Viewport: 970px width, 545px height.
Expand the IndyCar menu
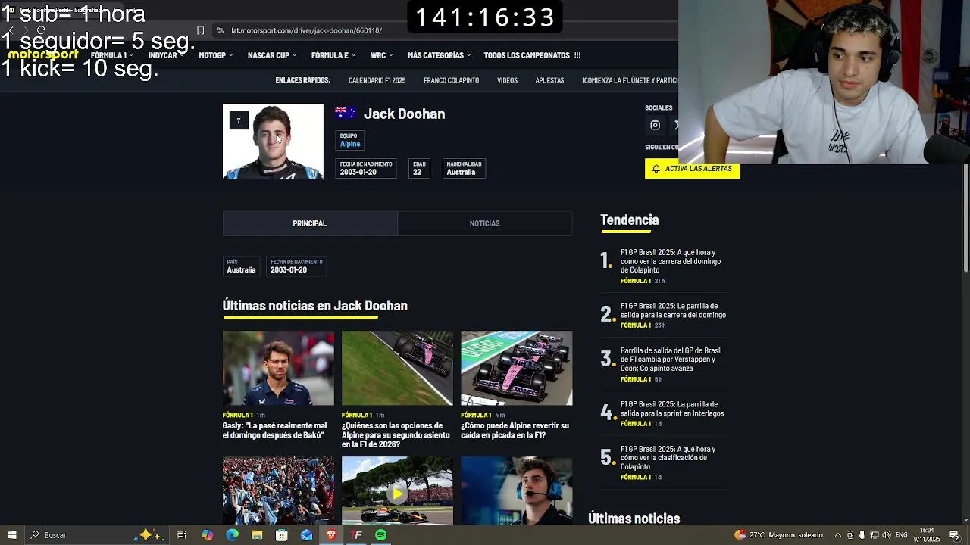click(x=165, y=55)
